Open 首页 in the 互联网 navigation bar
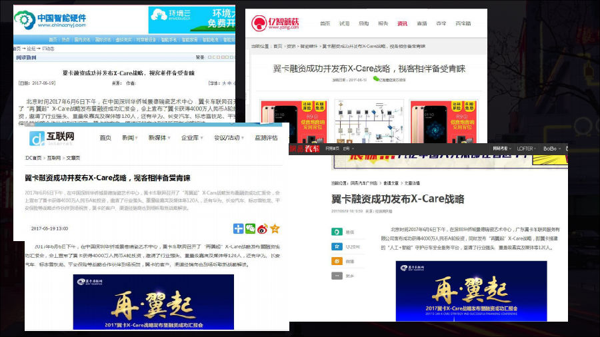Viewport: 600px width, 337px height. 105,138
